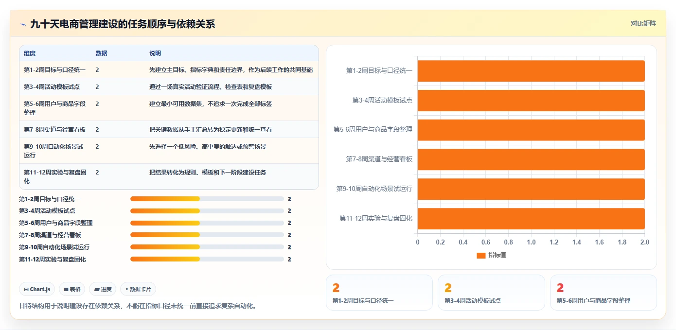Click the chart bar for 第9-10周自动化场景试运行
Image resolution: width=676 pixels, height=330 pixels.
(531, 189)
